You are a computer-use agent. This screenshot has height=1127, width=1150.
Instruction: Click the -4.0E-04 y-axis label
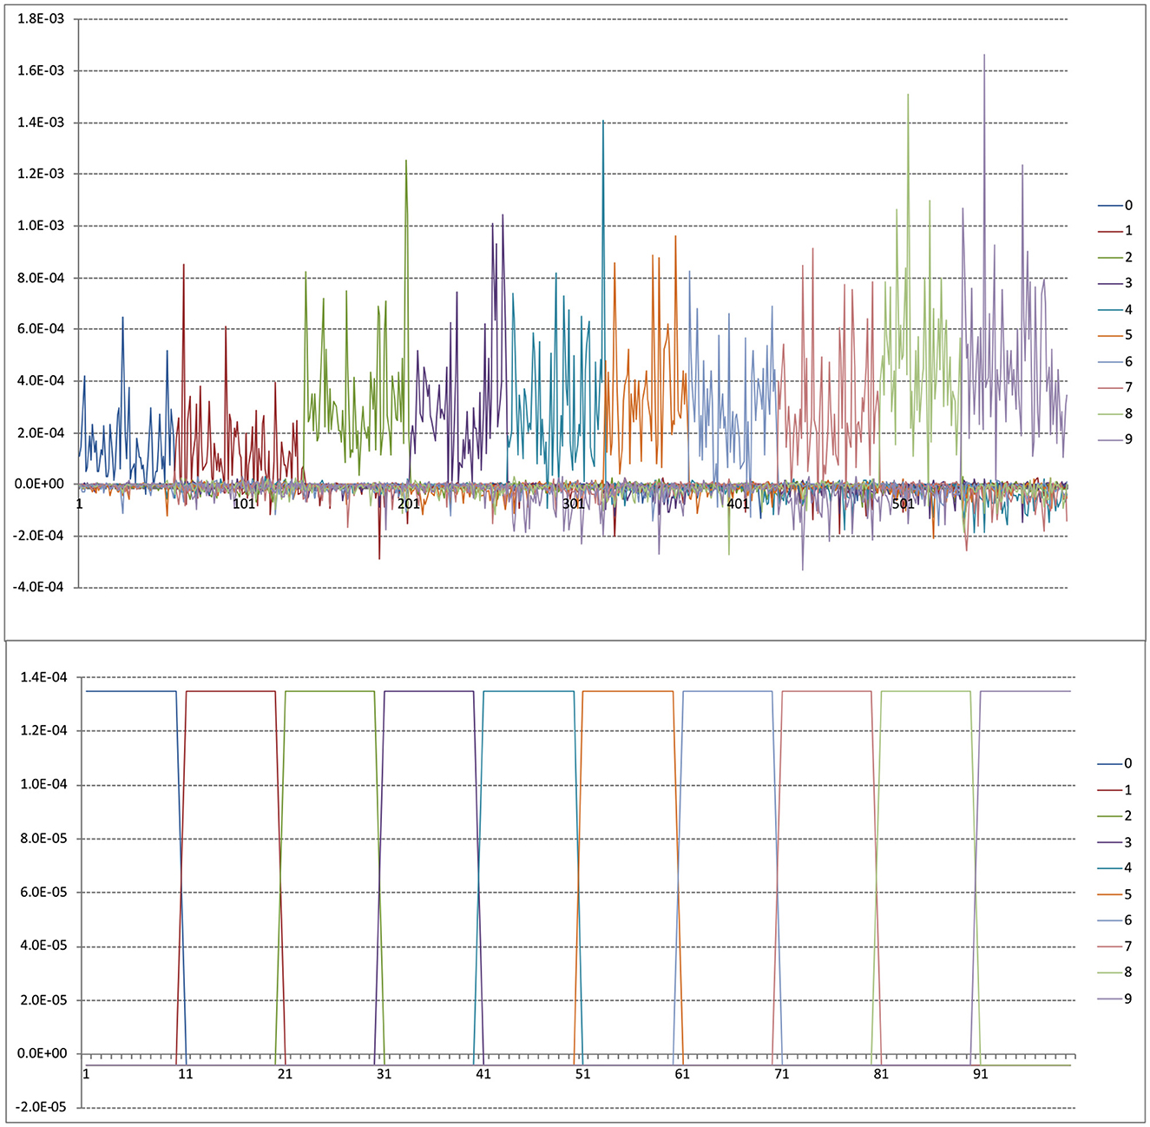[x=39, y=587]
